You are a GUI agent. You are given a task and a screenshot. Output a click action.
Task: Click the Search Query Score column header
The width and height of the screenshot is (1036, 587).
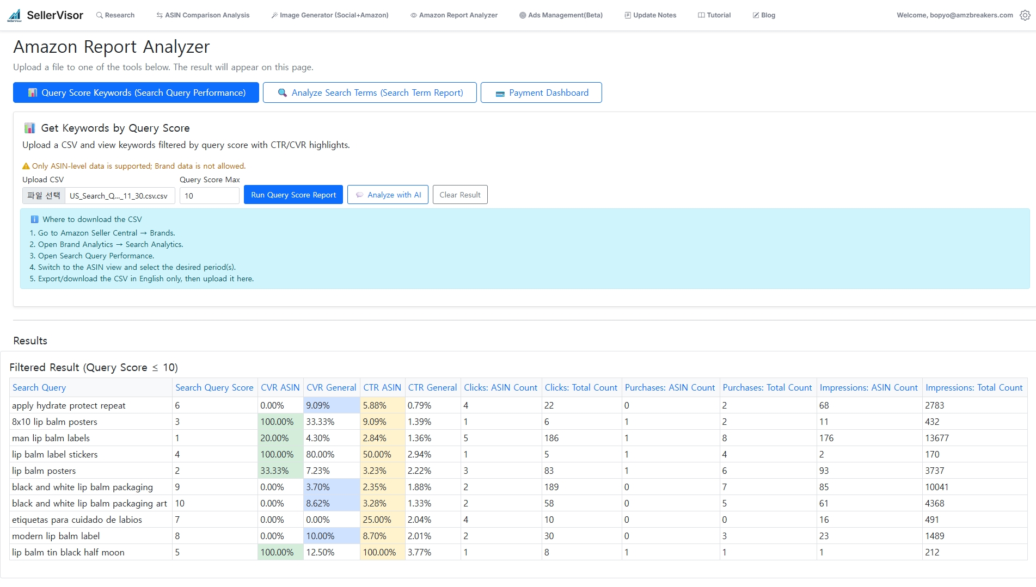click(x=214, y=387)
